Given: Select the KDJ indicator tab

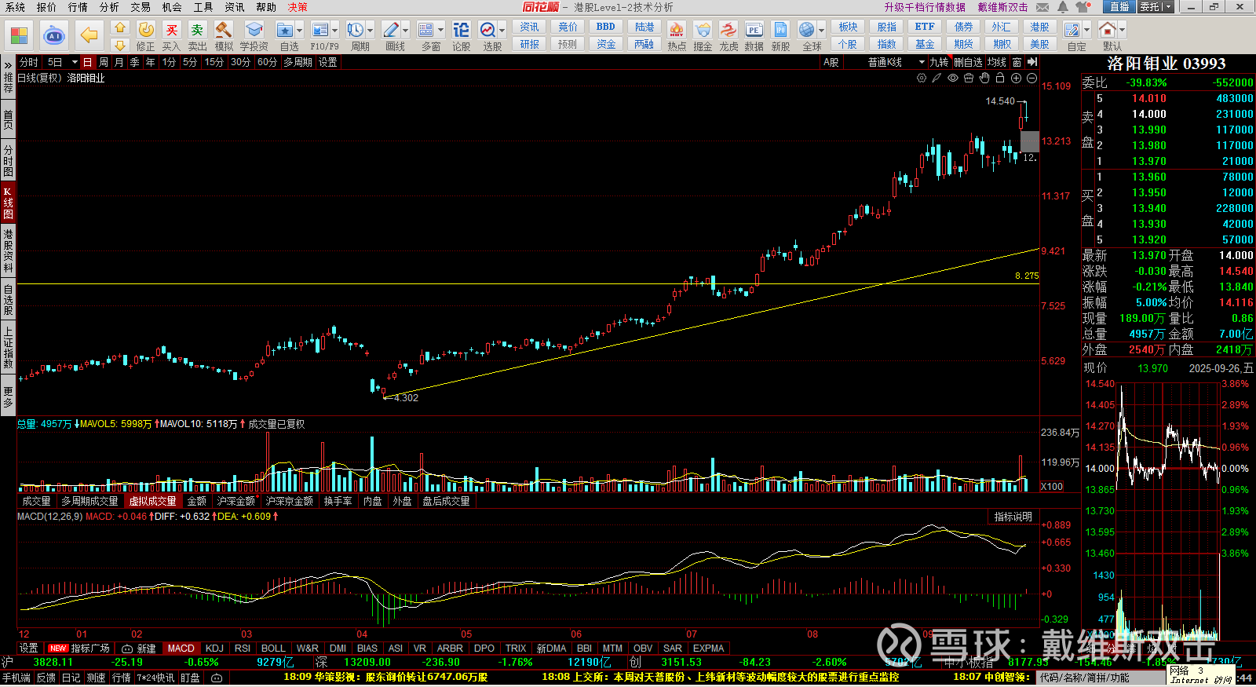Looking at the screenshot, I should coord(214,649).
